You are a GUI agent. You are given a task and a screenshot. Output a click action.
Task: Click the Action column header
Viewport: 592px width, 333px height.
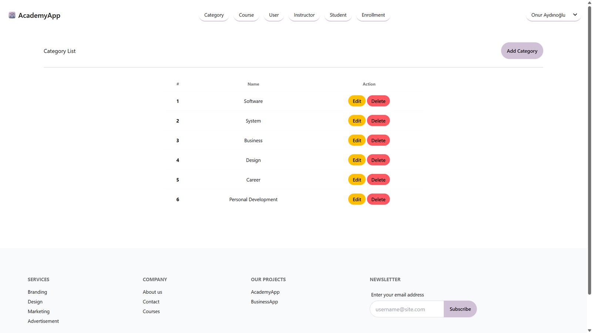tap(369, 84)
